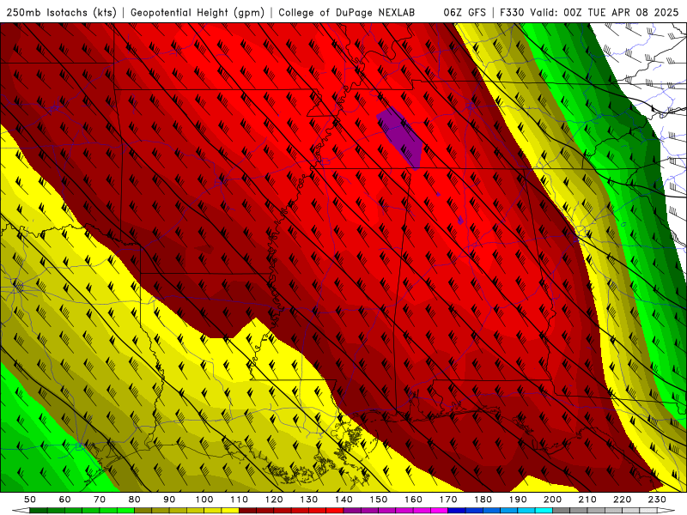
Task: Click the legend value "110"
Action: pyautogui.click(x=240, y=500)
